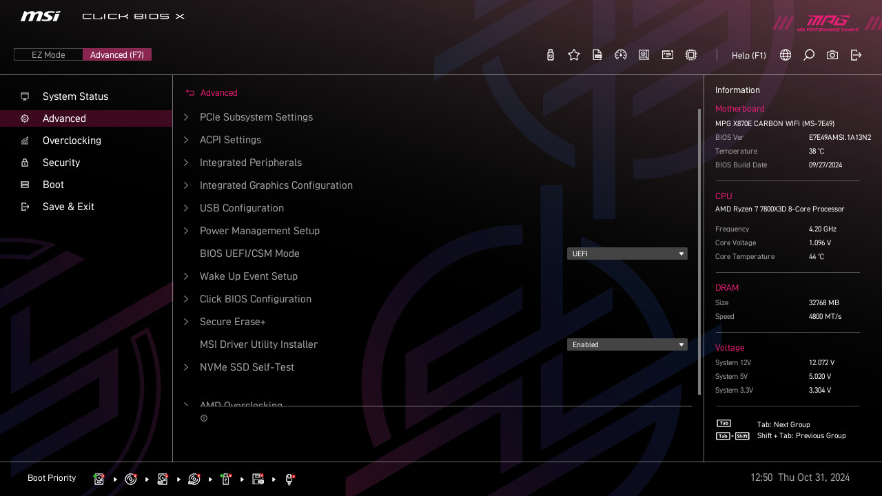This screenshot has width=882, height=496.
Task: Click the DRAM size 32768 MB value
Action: 824,303
